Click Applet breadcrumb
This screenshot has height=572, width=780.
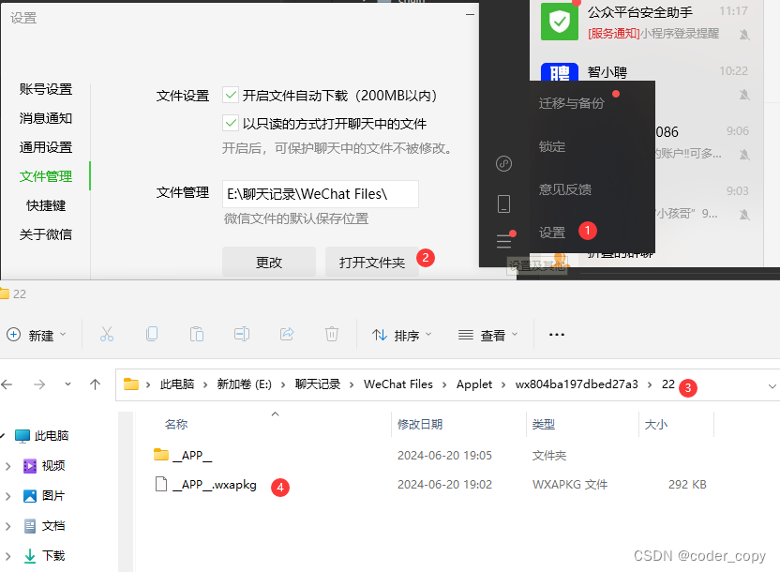click(474, 384)
